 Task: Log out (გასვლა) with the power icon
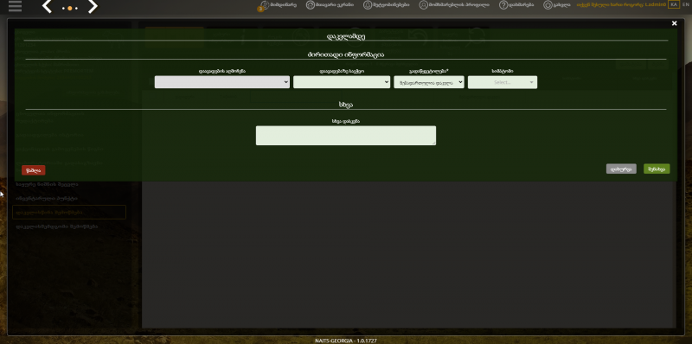[x=556, y=5]
